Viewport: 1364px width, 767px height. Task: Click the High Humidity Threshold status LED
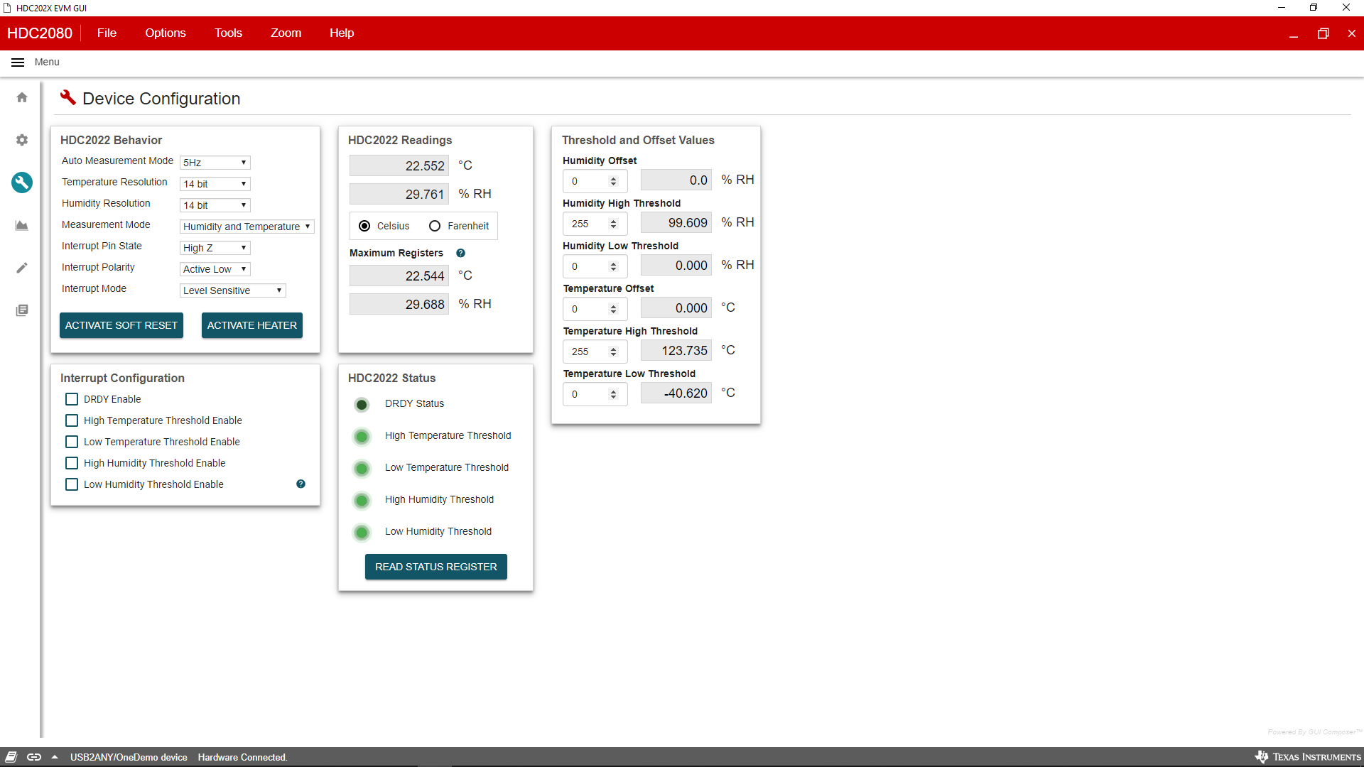(362, 501)
